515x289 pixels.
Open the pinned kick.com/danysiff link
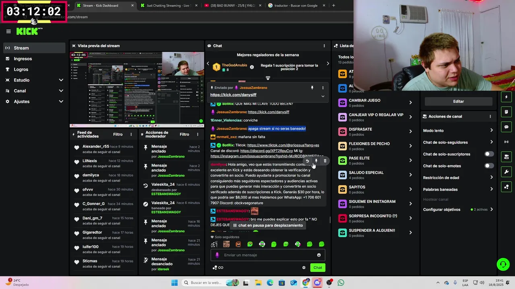pos(233,95)
